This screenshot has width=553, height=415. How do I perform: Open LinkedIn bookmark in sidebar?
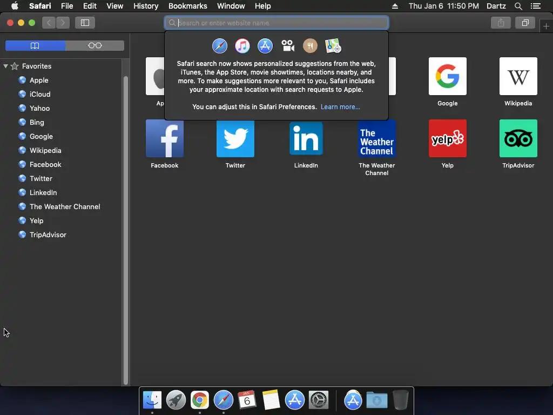pyautogui.click(x=43, y=193)
